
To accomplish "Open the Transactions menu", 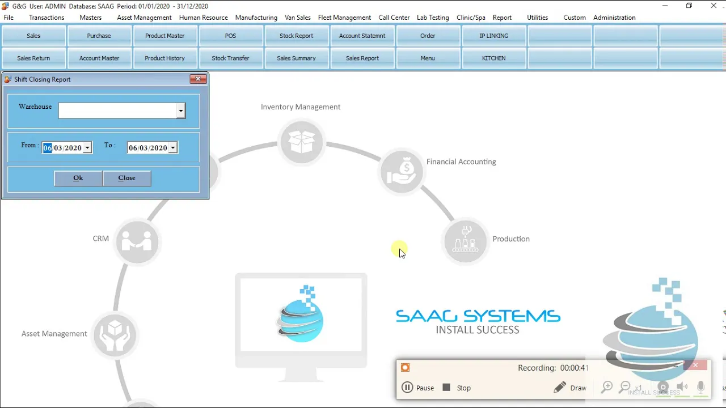I will (x=47, y=18).
